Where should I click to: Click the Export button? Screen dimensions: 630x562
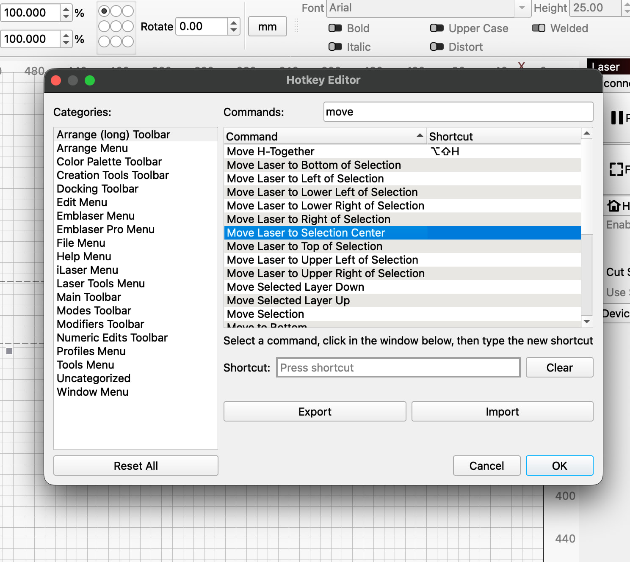[x=315, y=411]
